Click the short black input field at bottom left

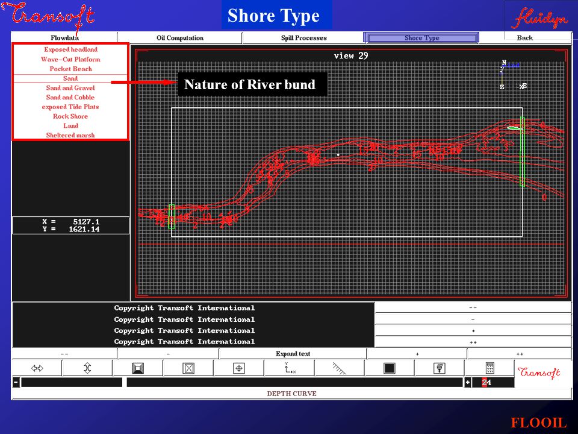click(72, 382)
